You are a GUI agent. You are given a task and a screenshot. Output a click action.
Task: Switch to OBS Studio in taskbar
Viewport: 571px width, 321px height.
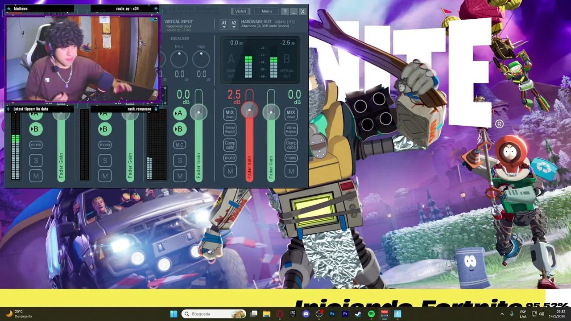point(319,314)
